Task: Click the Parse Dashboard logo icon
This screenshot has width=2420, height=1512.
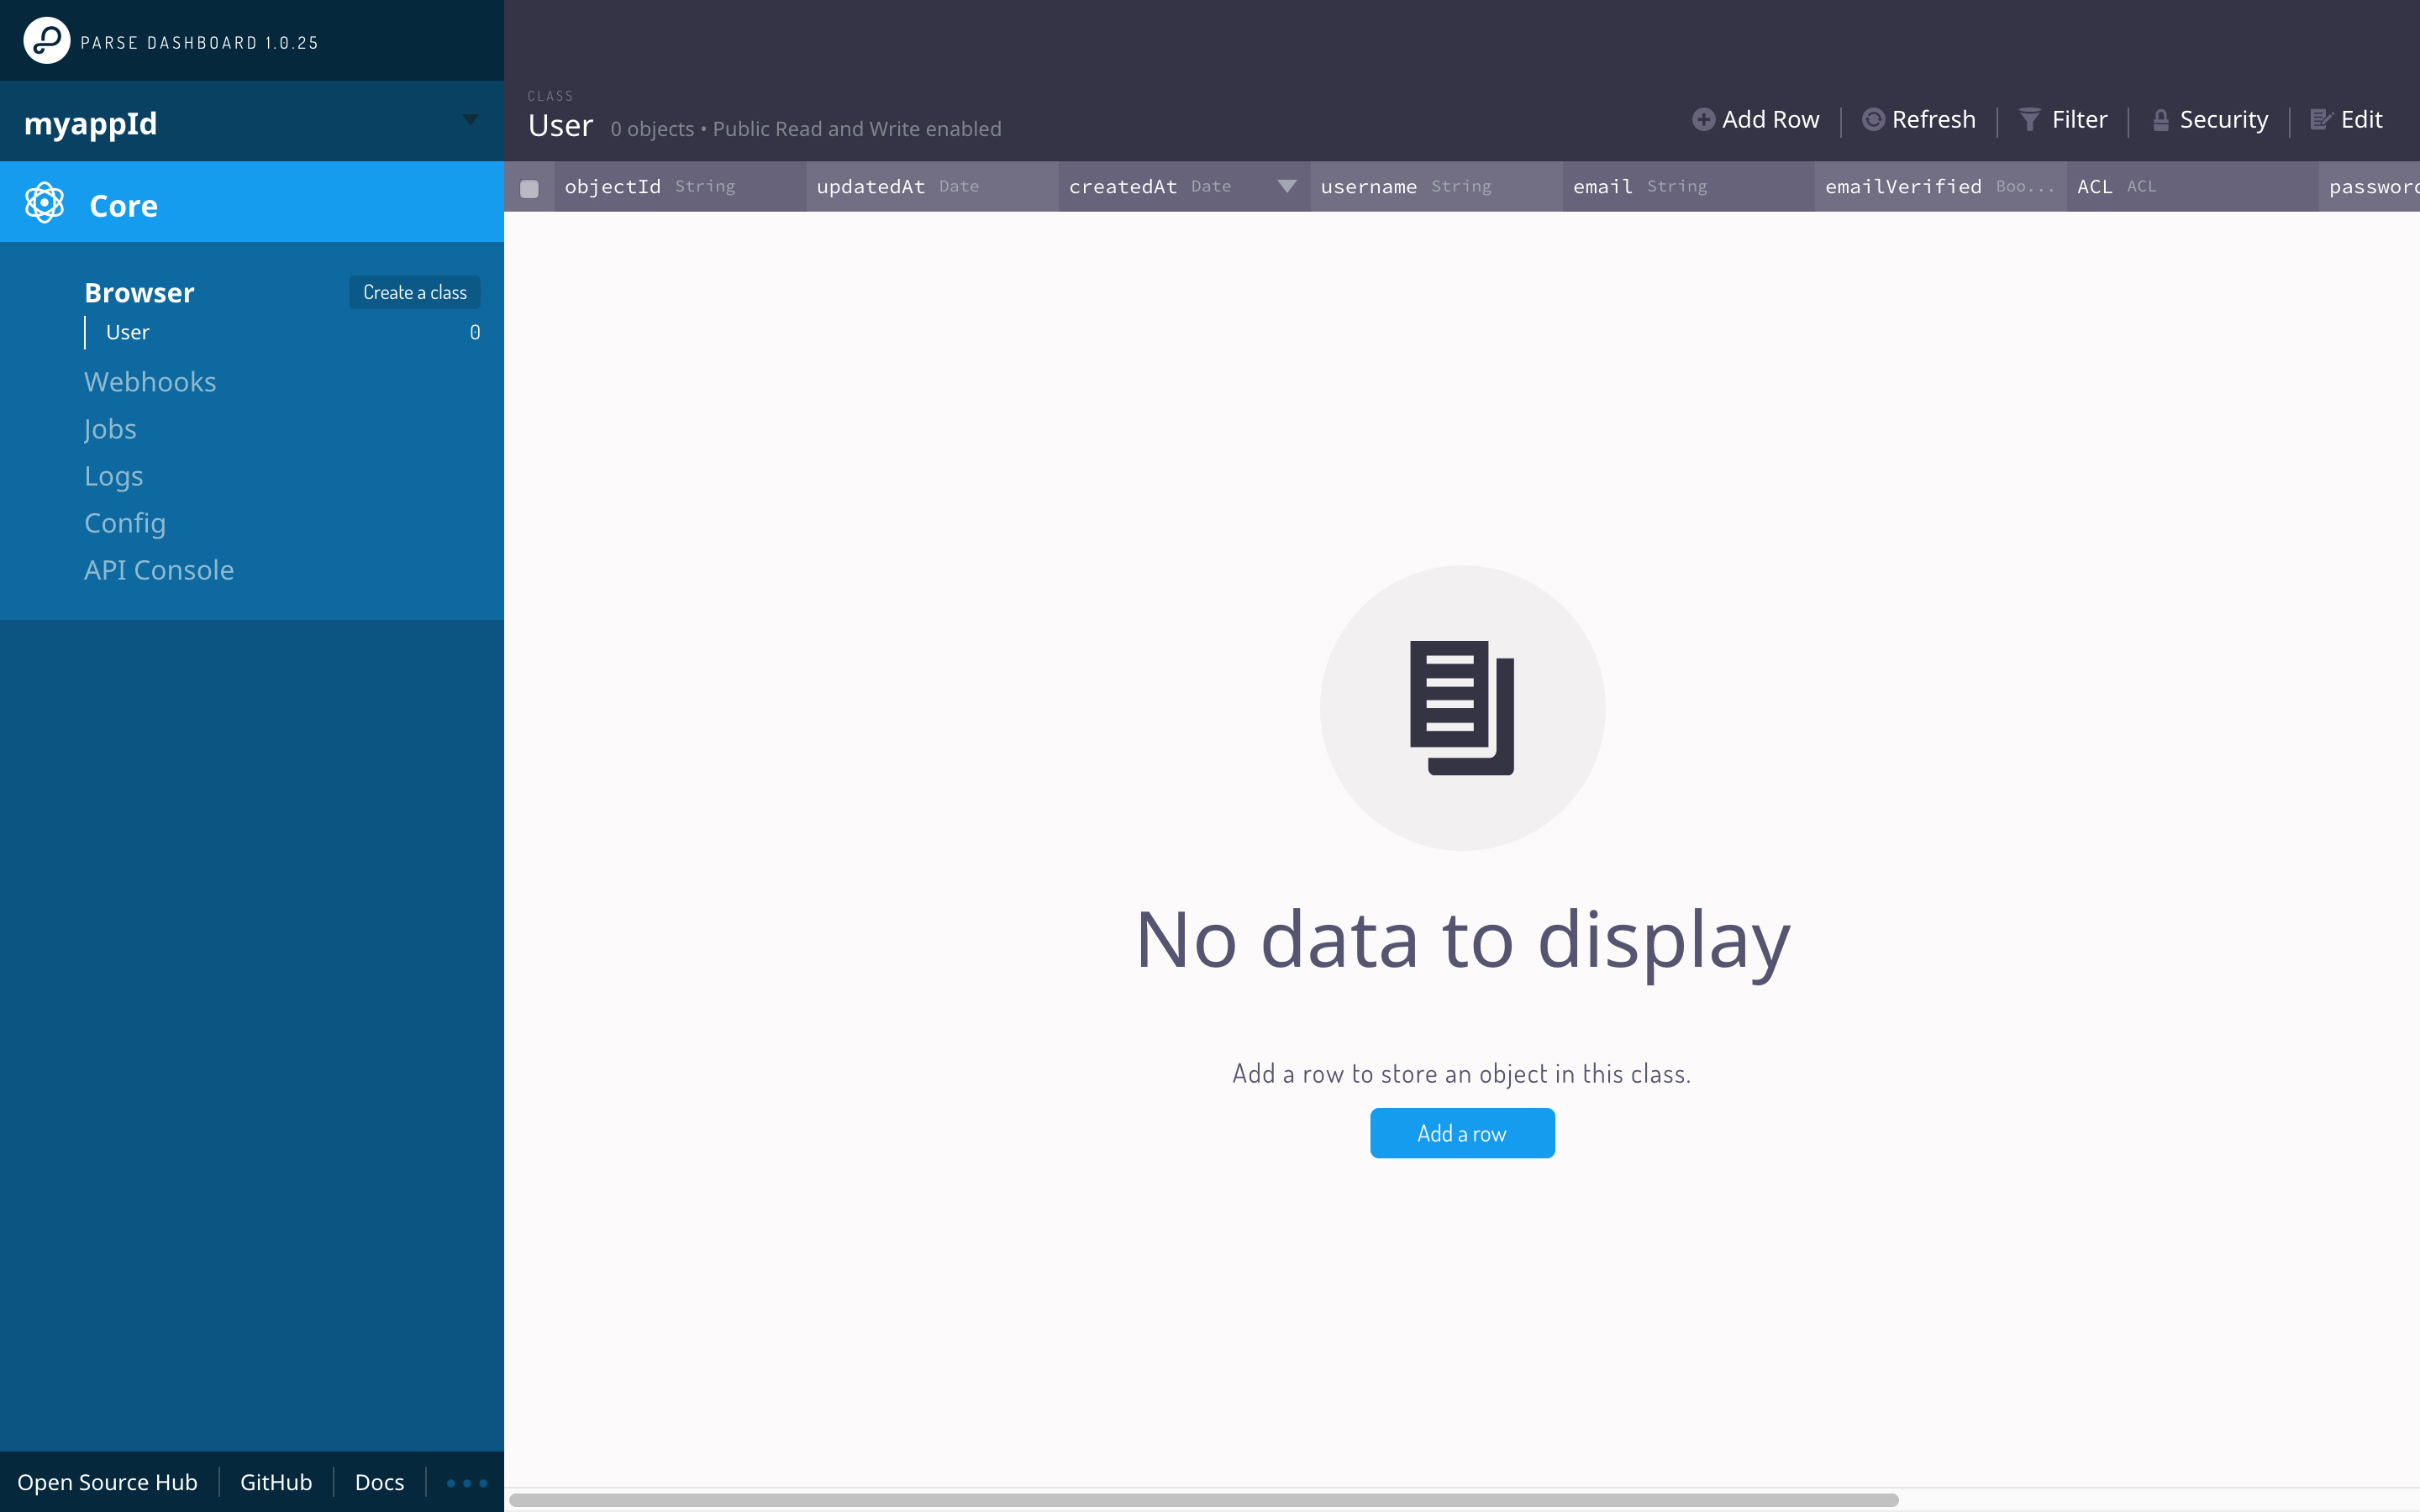Action: 46,41
